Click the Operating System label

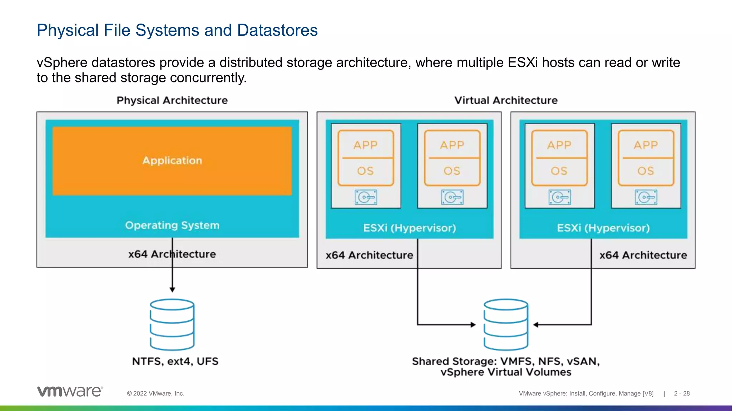click(172, 225)
